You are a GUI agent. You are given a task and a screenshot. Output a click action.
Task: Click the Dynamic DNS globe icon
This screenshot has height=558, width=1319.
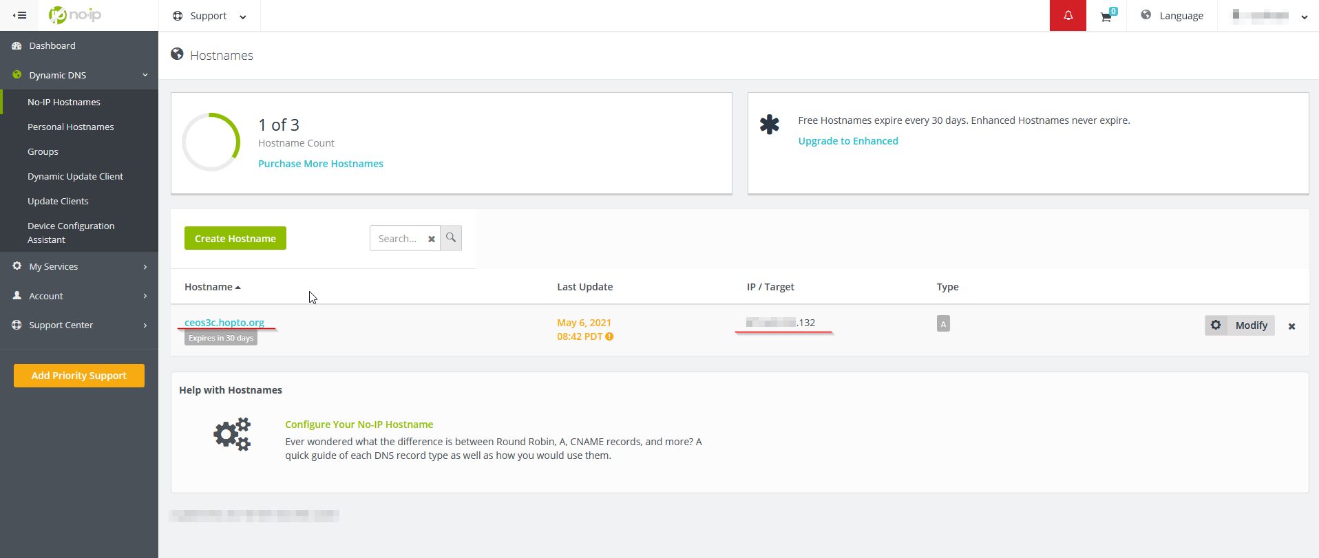tap(17, 74)
